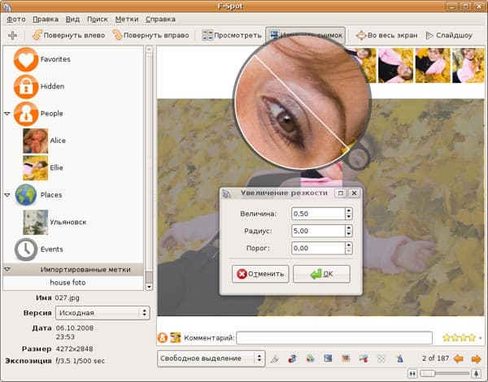Maximize the Увеличение резкости dialog
Viewport: 488px width, 382px height.
coord(341,193)
